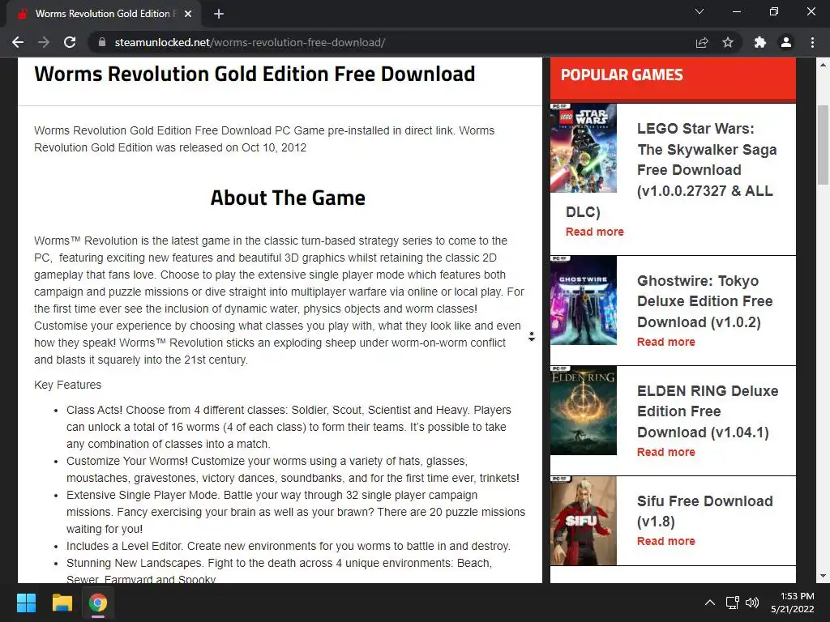Open network status tray icon

point(733,603)
